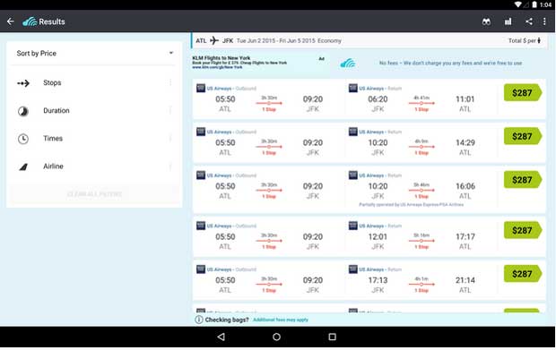The width and height of the screenshot is (556, 350).
Task: Select $287 price for 17:17 return arrival
Action: click(523, 230)
